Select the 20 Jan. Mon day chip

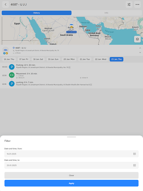coord(69,59)
